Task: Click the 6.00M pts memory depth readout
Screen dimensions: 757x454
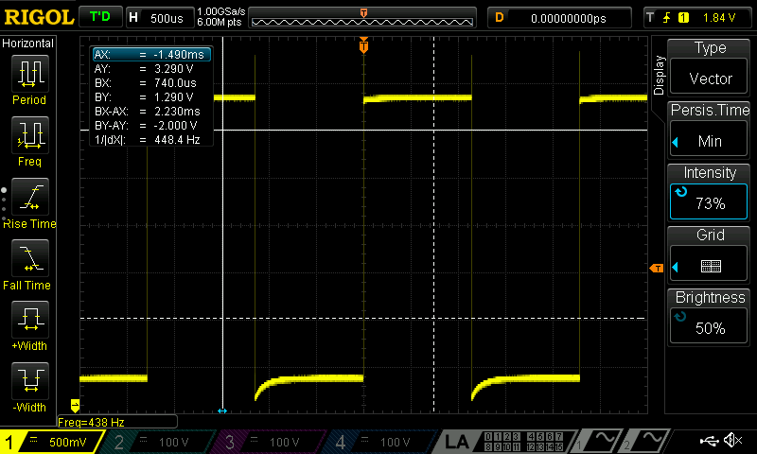Action: click(x=219, y=22)
